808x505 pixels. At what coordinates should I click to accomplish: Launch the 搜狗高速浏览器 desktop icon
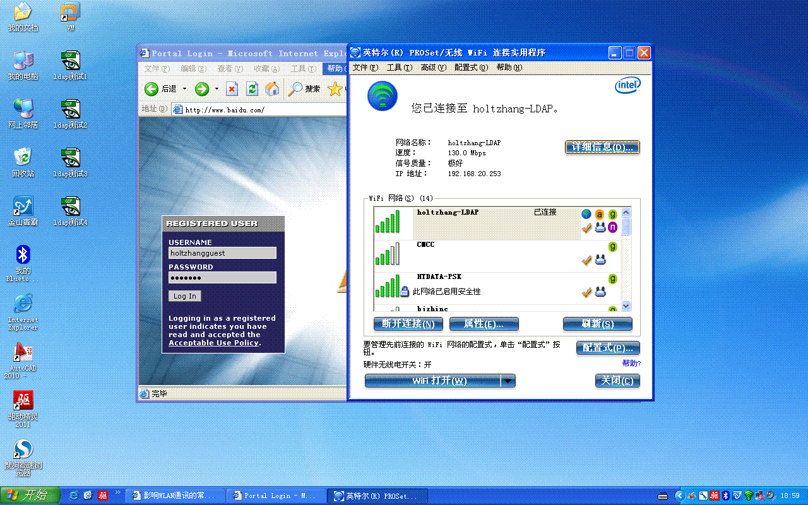pyautogui.click(x=23, y=458)
